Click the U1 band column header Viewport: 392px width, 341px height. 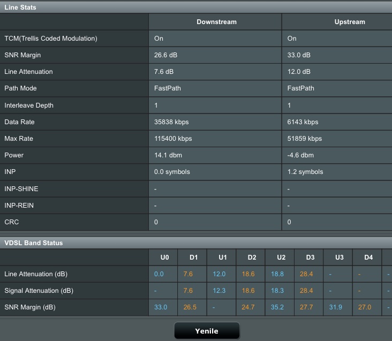click(x=222, y=257)
